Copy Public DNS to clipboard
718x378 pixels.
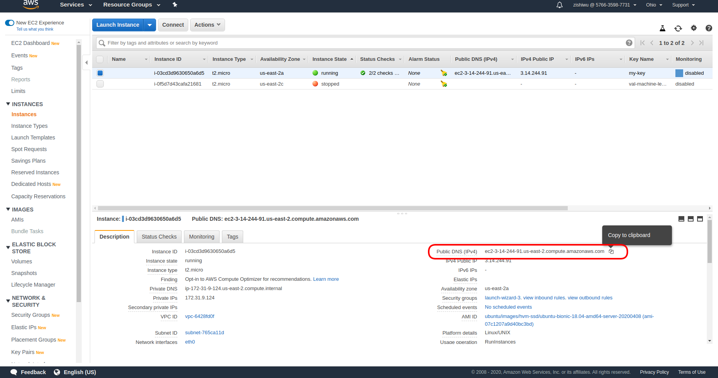[x=611, y=251]
